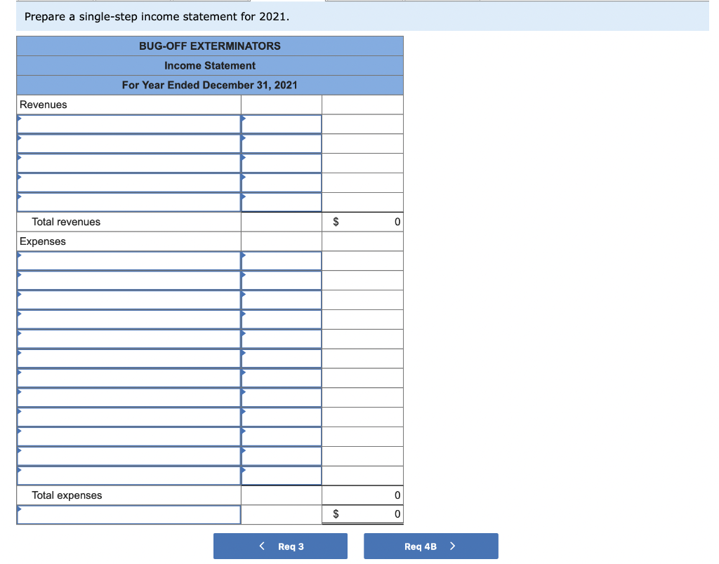Select fourth expense amount input cell
The image size is (719, 564).
coord(282,319)
